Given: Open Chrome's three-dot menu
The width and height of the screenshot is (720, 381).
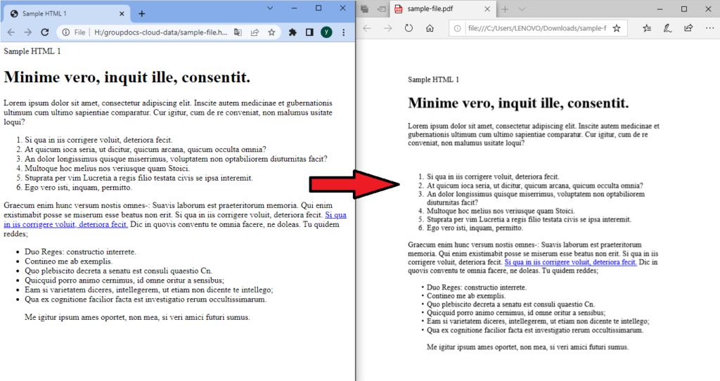Looking at the screenshot, I should point(343,32).
